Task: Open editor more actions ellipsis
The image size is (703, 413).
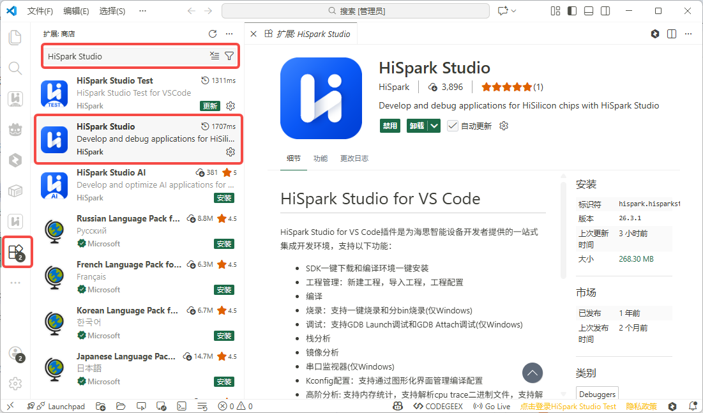Action: click(x=688, y=34)
